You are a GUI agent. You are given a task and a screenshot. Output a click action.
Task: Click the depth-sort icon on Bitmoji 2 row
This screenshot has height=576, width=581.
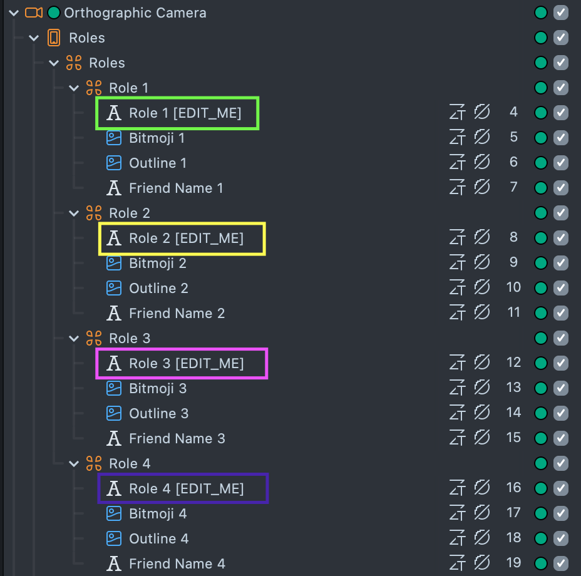458,263
